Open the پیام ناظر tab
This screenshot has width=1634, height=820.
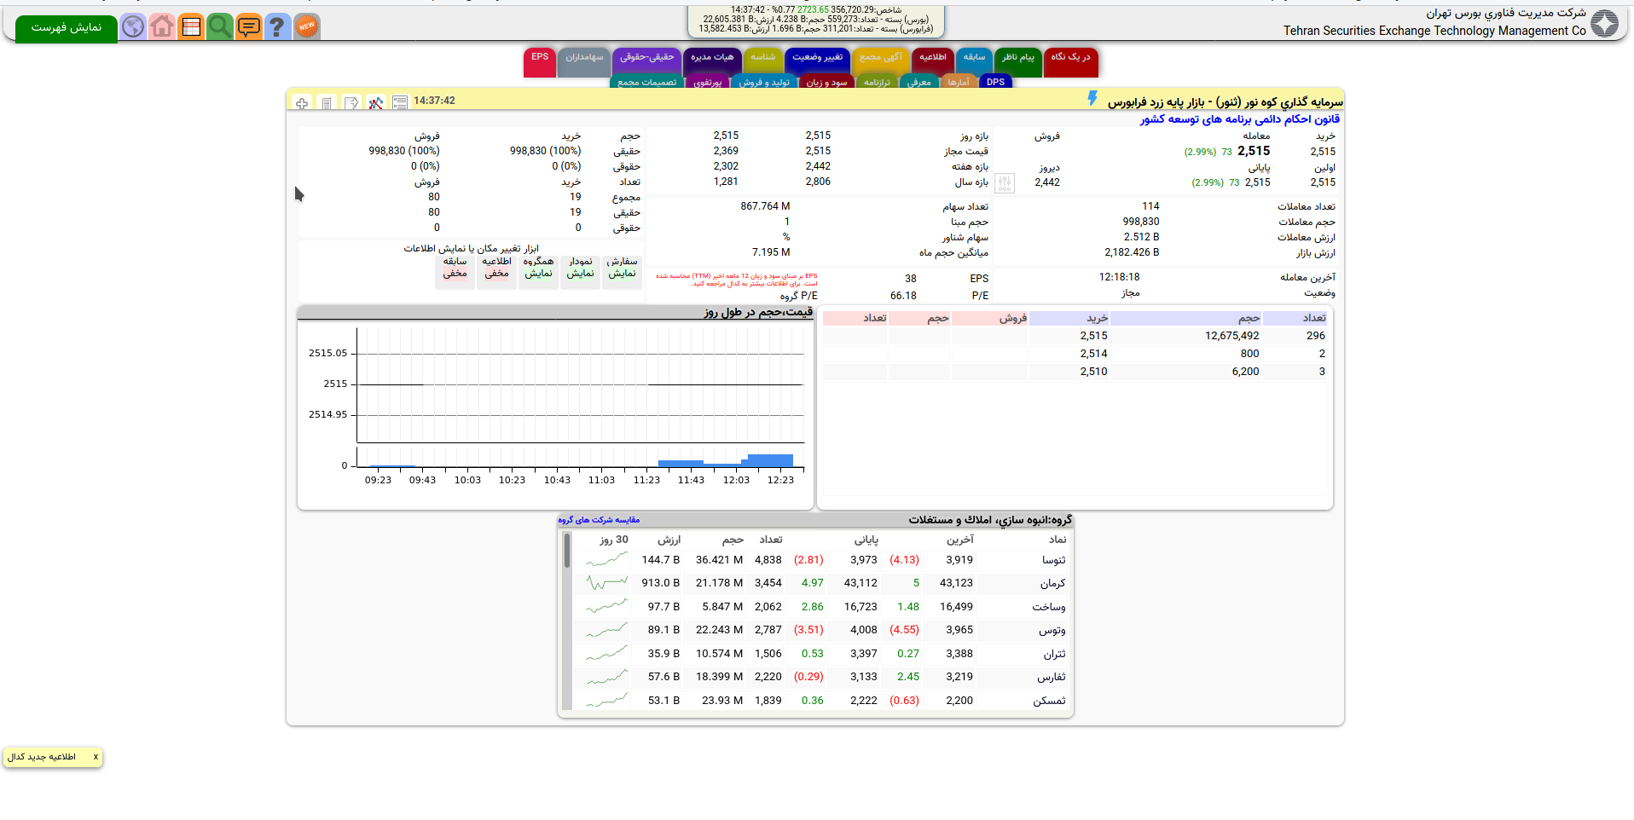pyautogui.click(x=1017, y=61)
